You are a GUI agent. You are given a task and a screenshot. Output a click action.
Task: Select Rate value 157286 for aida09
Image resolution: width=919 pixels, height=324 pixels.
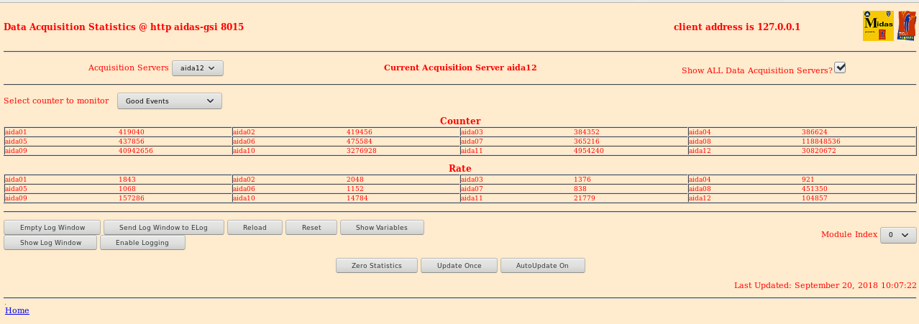pyautogui.click(x=132, y=198)
